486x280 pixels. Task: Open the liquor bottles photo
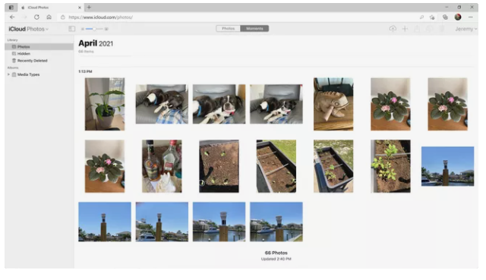pyautogui.click(x=162, y=166)
